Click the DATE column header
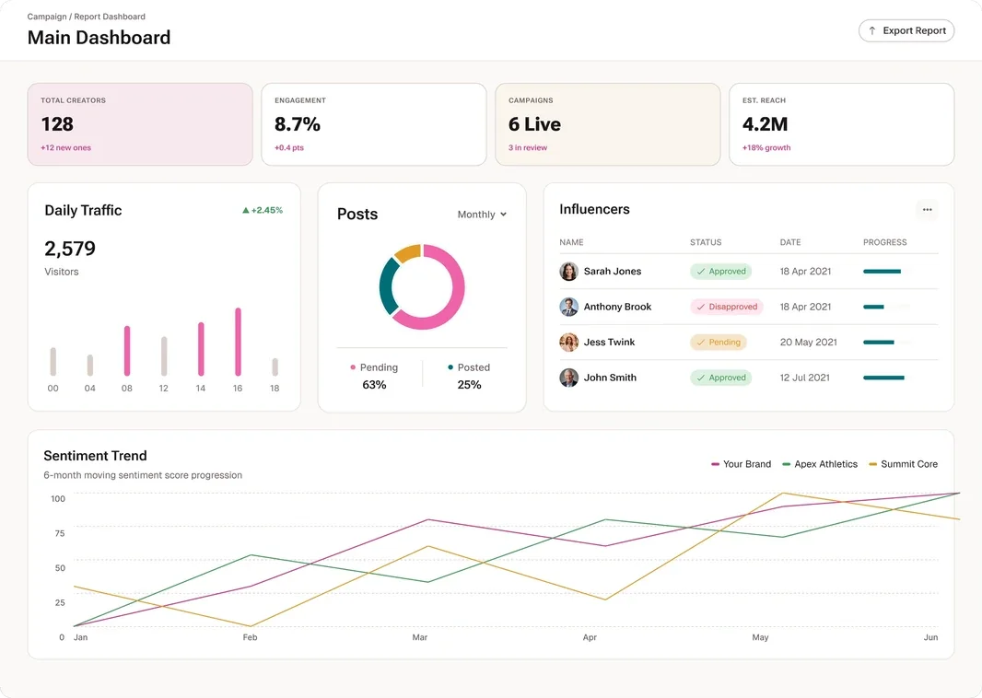This screenshot has height=698, width=982. point(790,242)
